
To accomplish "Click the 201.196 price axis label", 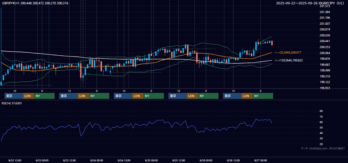I will coord(325,18).
